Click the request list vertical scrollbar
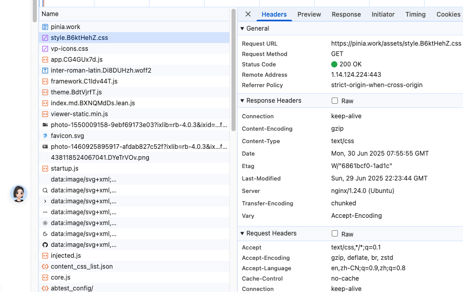The width and height of the screenshot is (463, 292). 234,67
